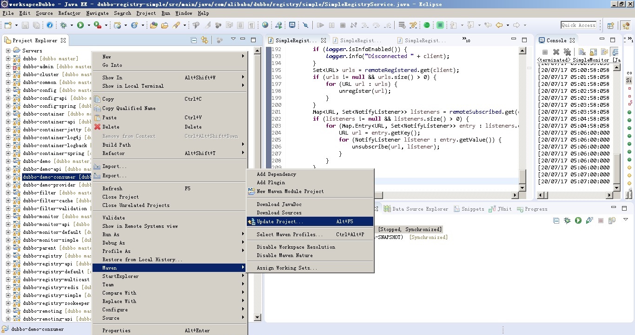Viewport: 635px width, 335px height.
Task: Click Properties in context menu
Action: pyautogui.click(x=170, y=330)
